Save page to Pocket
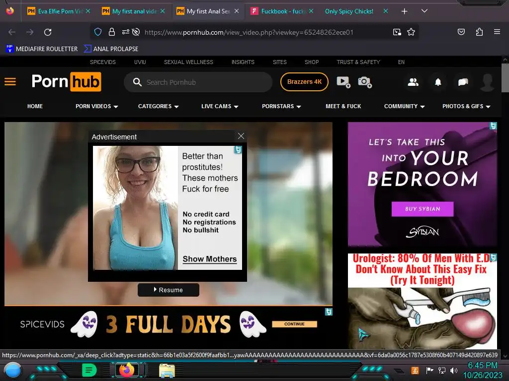 point(461,32)
